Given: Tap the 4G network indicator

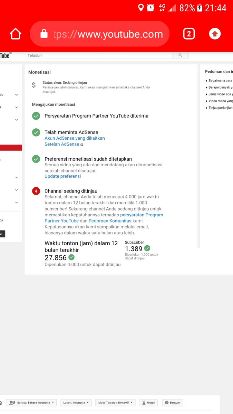Looking at the screenshot, I should [x=162, y=8].
